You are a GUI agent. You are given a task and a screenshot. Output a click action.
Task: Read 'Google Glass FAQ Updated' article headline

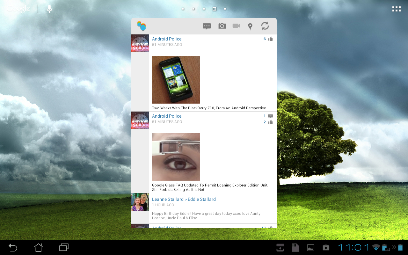pos(210,187)
